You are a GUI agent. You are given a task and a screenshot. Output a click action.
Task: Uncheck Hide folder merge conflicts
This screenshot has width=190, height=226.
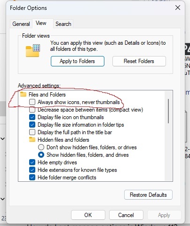click(x=32, y=178)
